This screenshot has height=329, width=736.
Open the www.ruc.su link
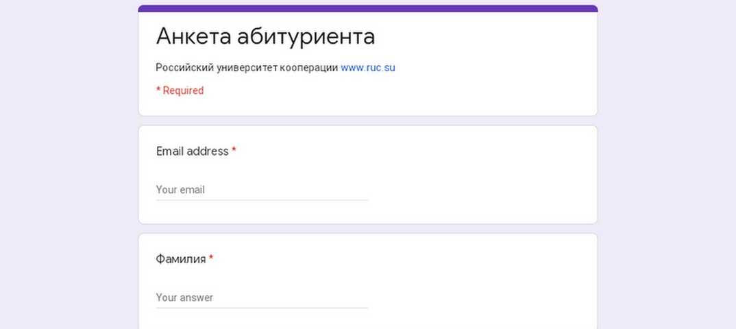coord(368,68)
